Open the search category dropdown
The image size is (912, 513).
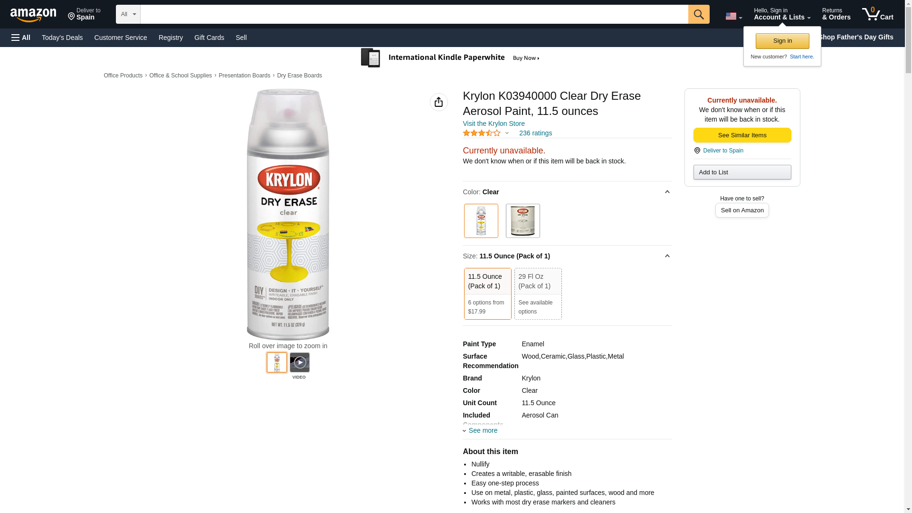(x=128, y=14)
